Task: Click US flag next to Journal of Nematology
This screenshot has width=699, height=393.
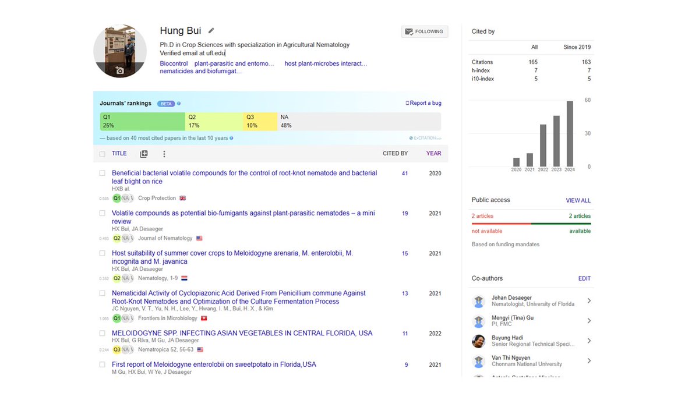Action: point(199,238)
